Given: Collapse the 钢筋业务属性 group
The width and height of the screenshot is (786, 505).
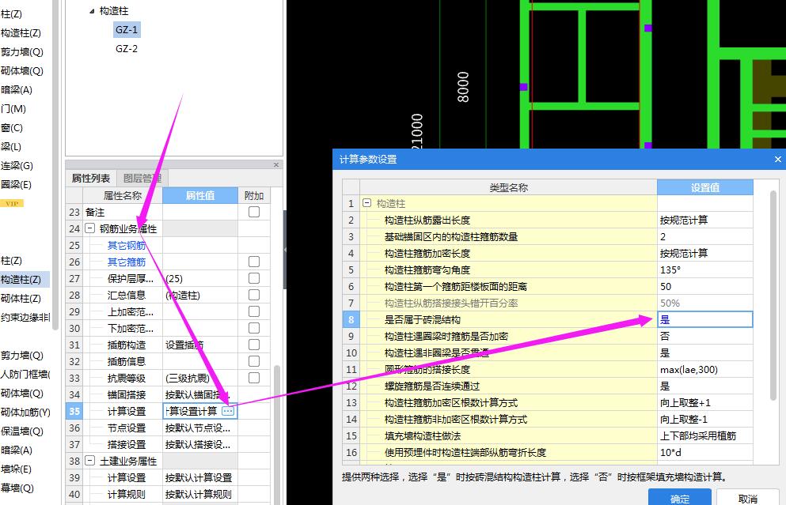Looking at the screenshot, I should (89, 228).
